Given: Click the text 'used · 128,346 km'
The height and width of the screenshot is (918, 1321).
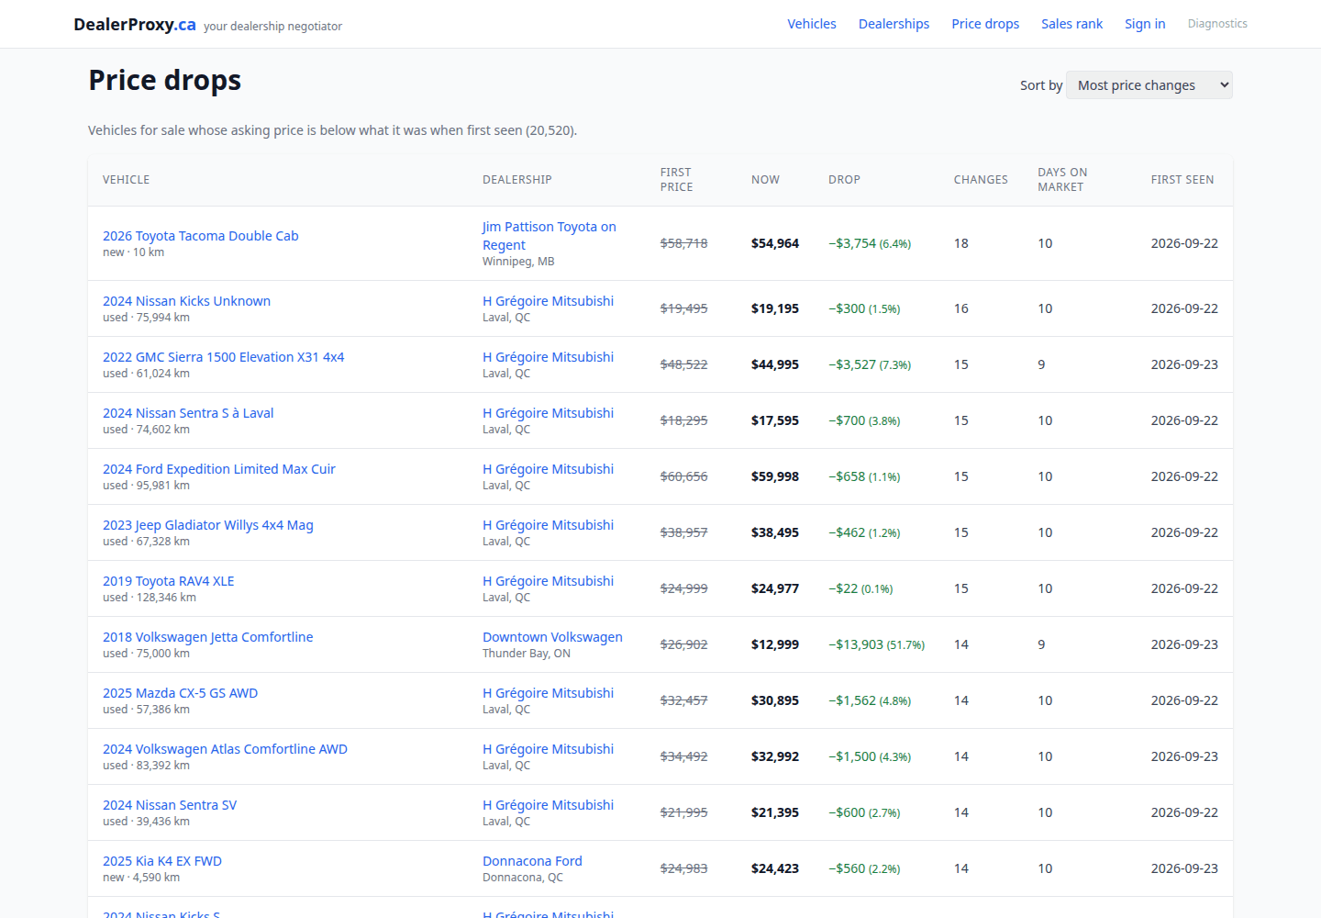Looking at the screenshot, I should coord(150,598).
